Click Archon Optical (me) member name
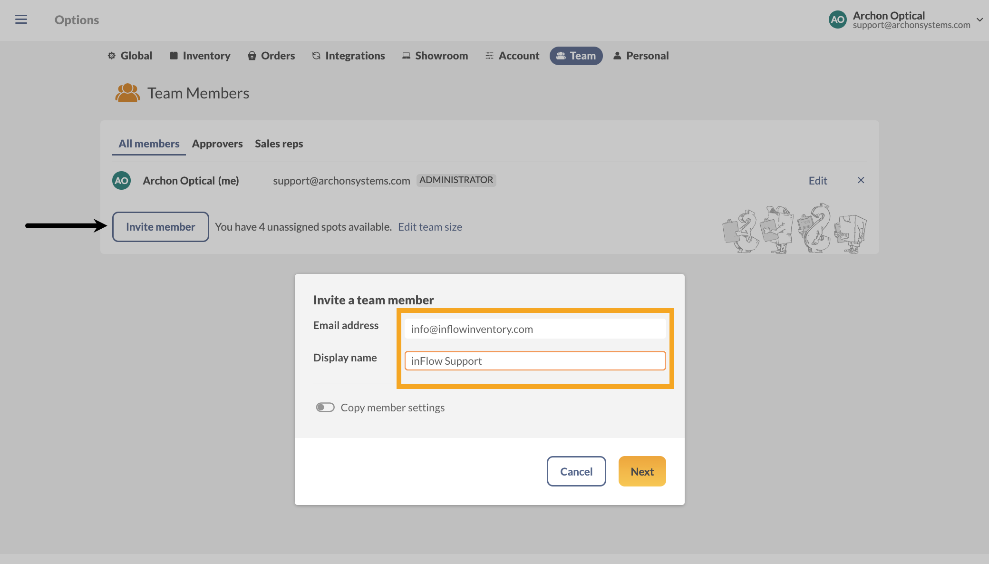 tap(191, 181)
